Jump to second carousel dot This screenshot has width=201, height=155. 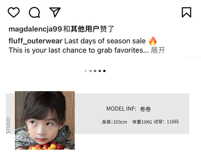[91, 71]
